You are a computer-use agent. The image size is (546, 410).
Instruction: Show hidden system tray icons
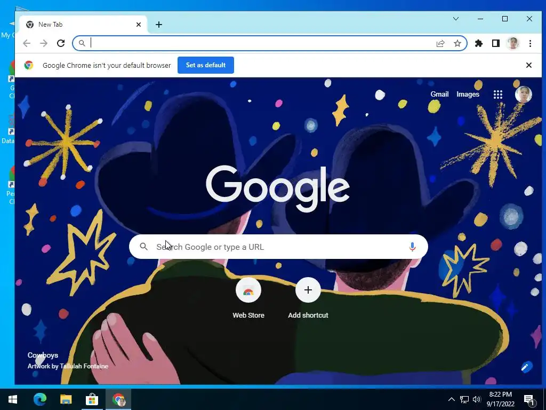[x=451, y=399]
